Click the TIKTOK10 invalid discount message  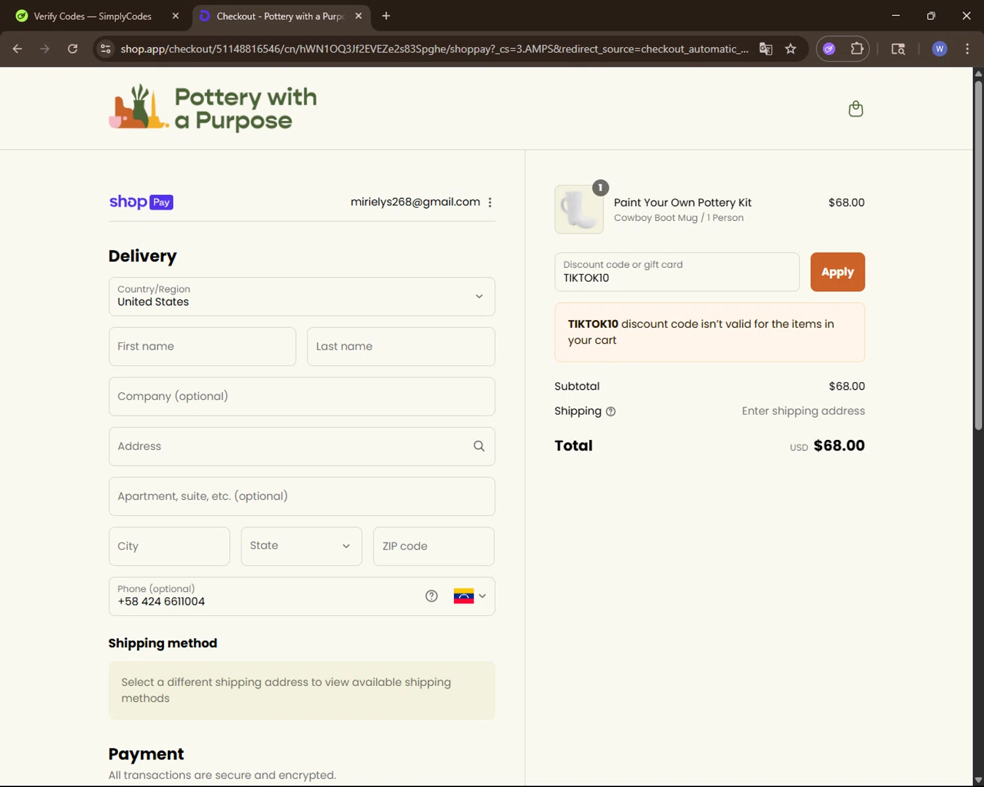point(710,333)
